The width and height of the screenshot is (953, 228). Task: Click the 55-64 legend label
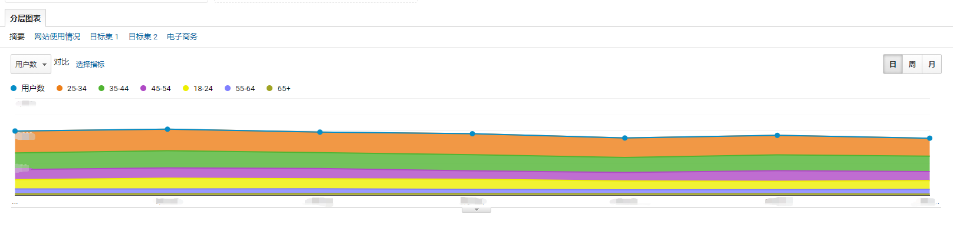click(245, 89)
